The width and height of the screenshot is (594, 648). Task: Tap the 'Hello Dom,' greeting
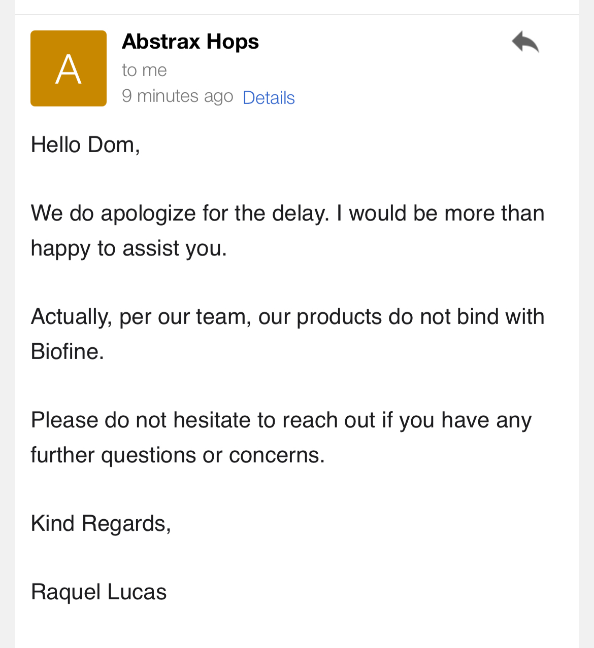[85, 145]
